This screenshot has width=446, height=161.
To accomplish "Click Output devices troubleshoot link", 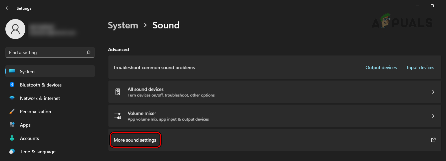I will [x=381, y=67].
